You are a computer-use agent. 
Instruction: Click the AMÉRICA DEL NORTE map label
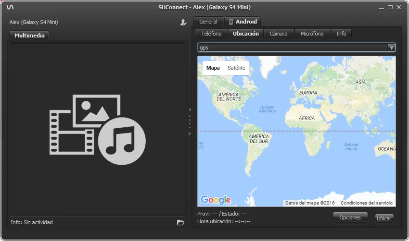click(x=229, y=97)
